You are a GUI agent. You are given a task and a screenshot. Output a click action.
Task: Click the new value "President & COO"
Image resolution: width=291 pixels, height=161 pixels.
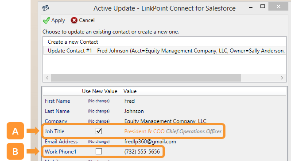pyautogui.click(x=144, y=131)
